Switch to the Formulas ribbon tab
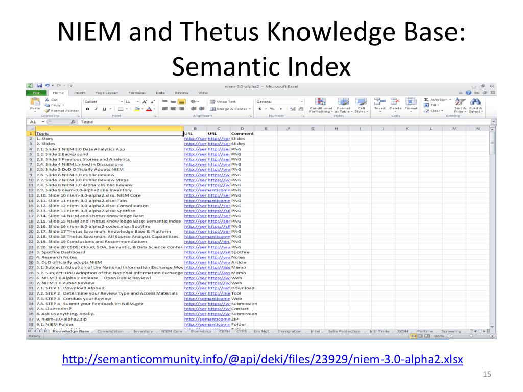523x392 pixels. point(137,93)
